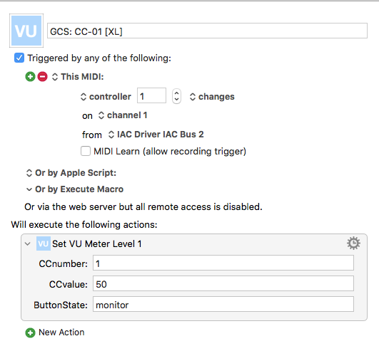
Task: Enable MIDI Learn recording trigger checkbox
Action: pyautogui.click(x=86, y=151)
